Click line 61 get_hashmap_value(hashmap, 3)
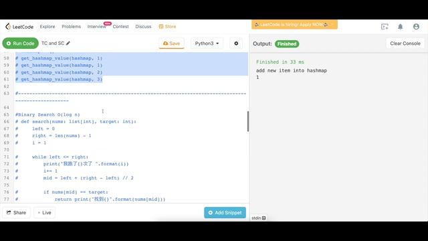The image size is (428, 241). 59,79
